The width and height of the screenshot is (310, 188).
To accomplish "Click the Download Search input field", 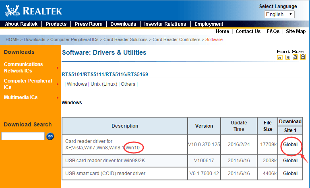I will (x=23, y=136).
